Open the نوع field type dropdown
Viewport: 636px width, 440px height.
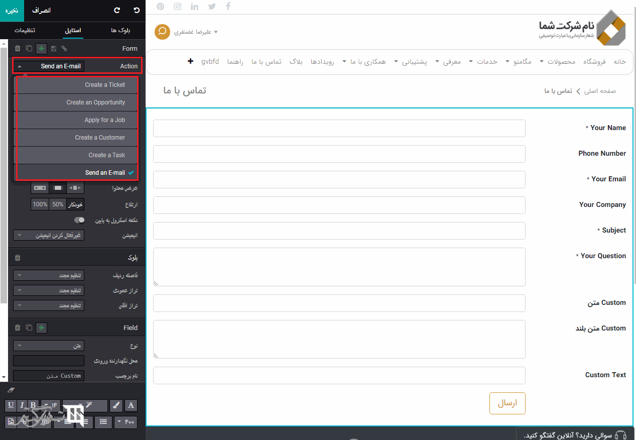(49, 346)
